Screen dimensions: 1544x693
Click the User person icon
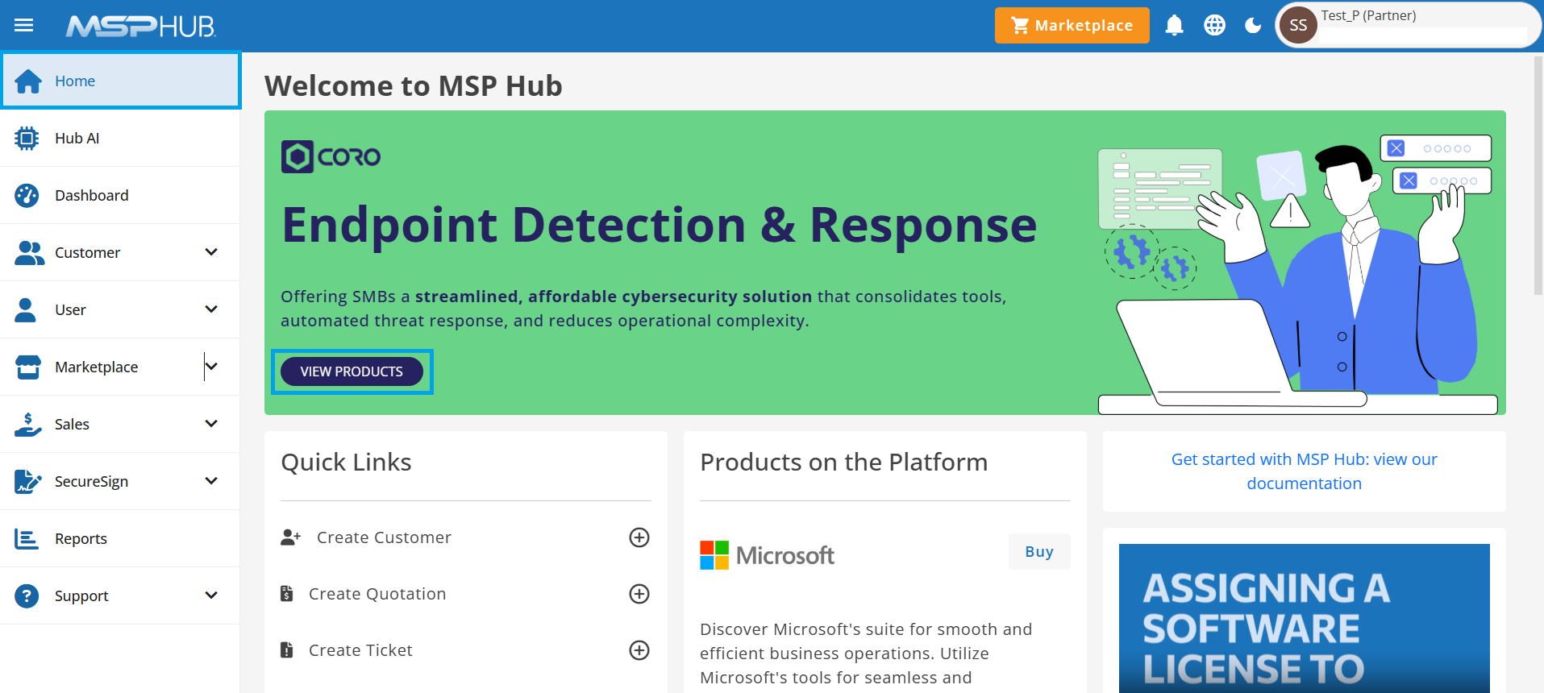[26, 309]
